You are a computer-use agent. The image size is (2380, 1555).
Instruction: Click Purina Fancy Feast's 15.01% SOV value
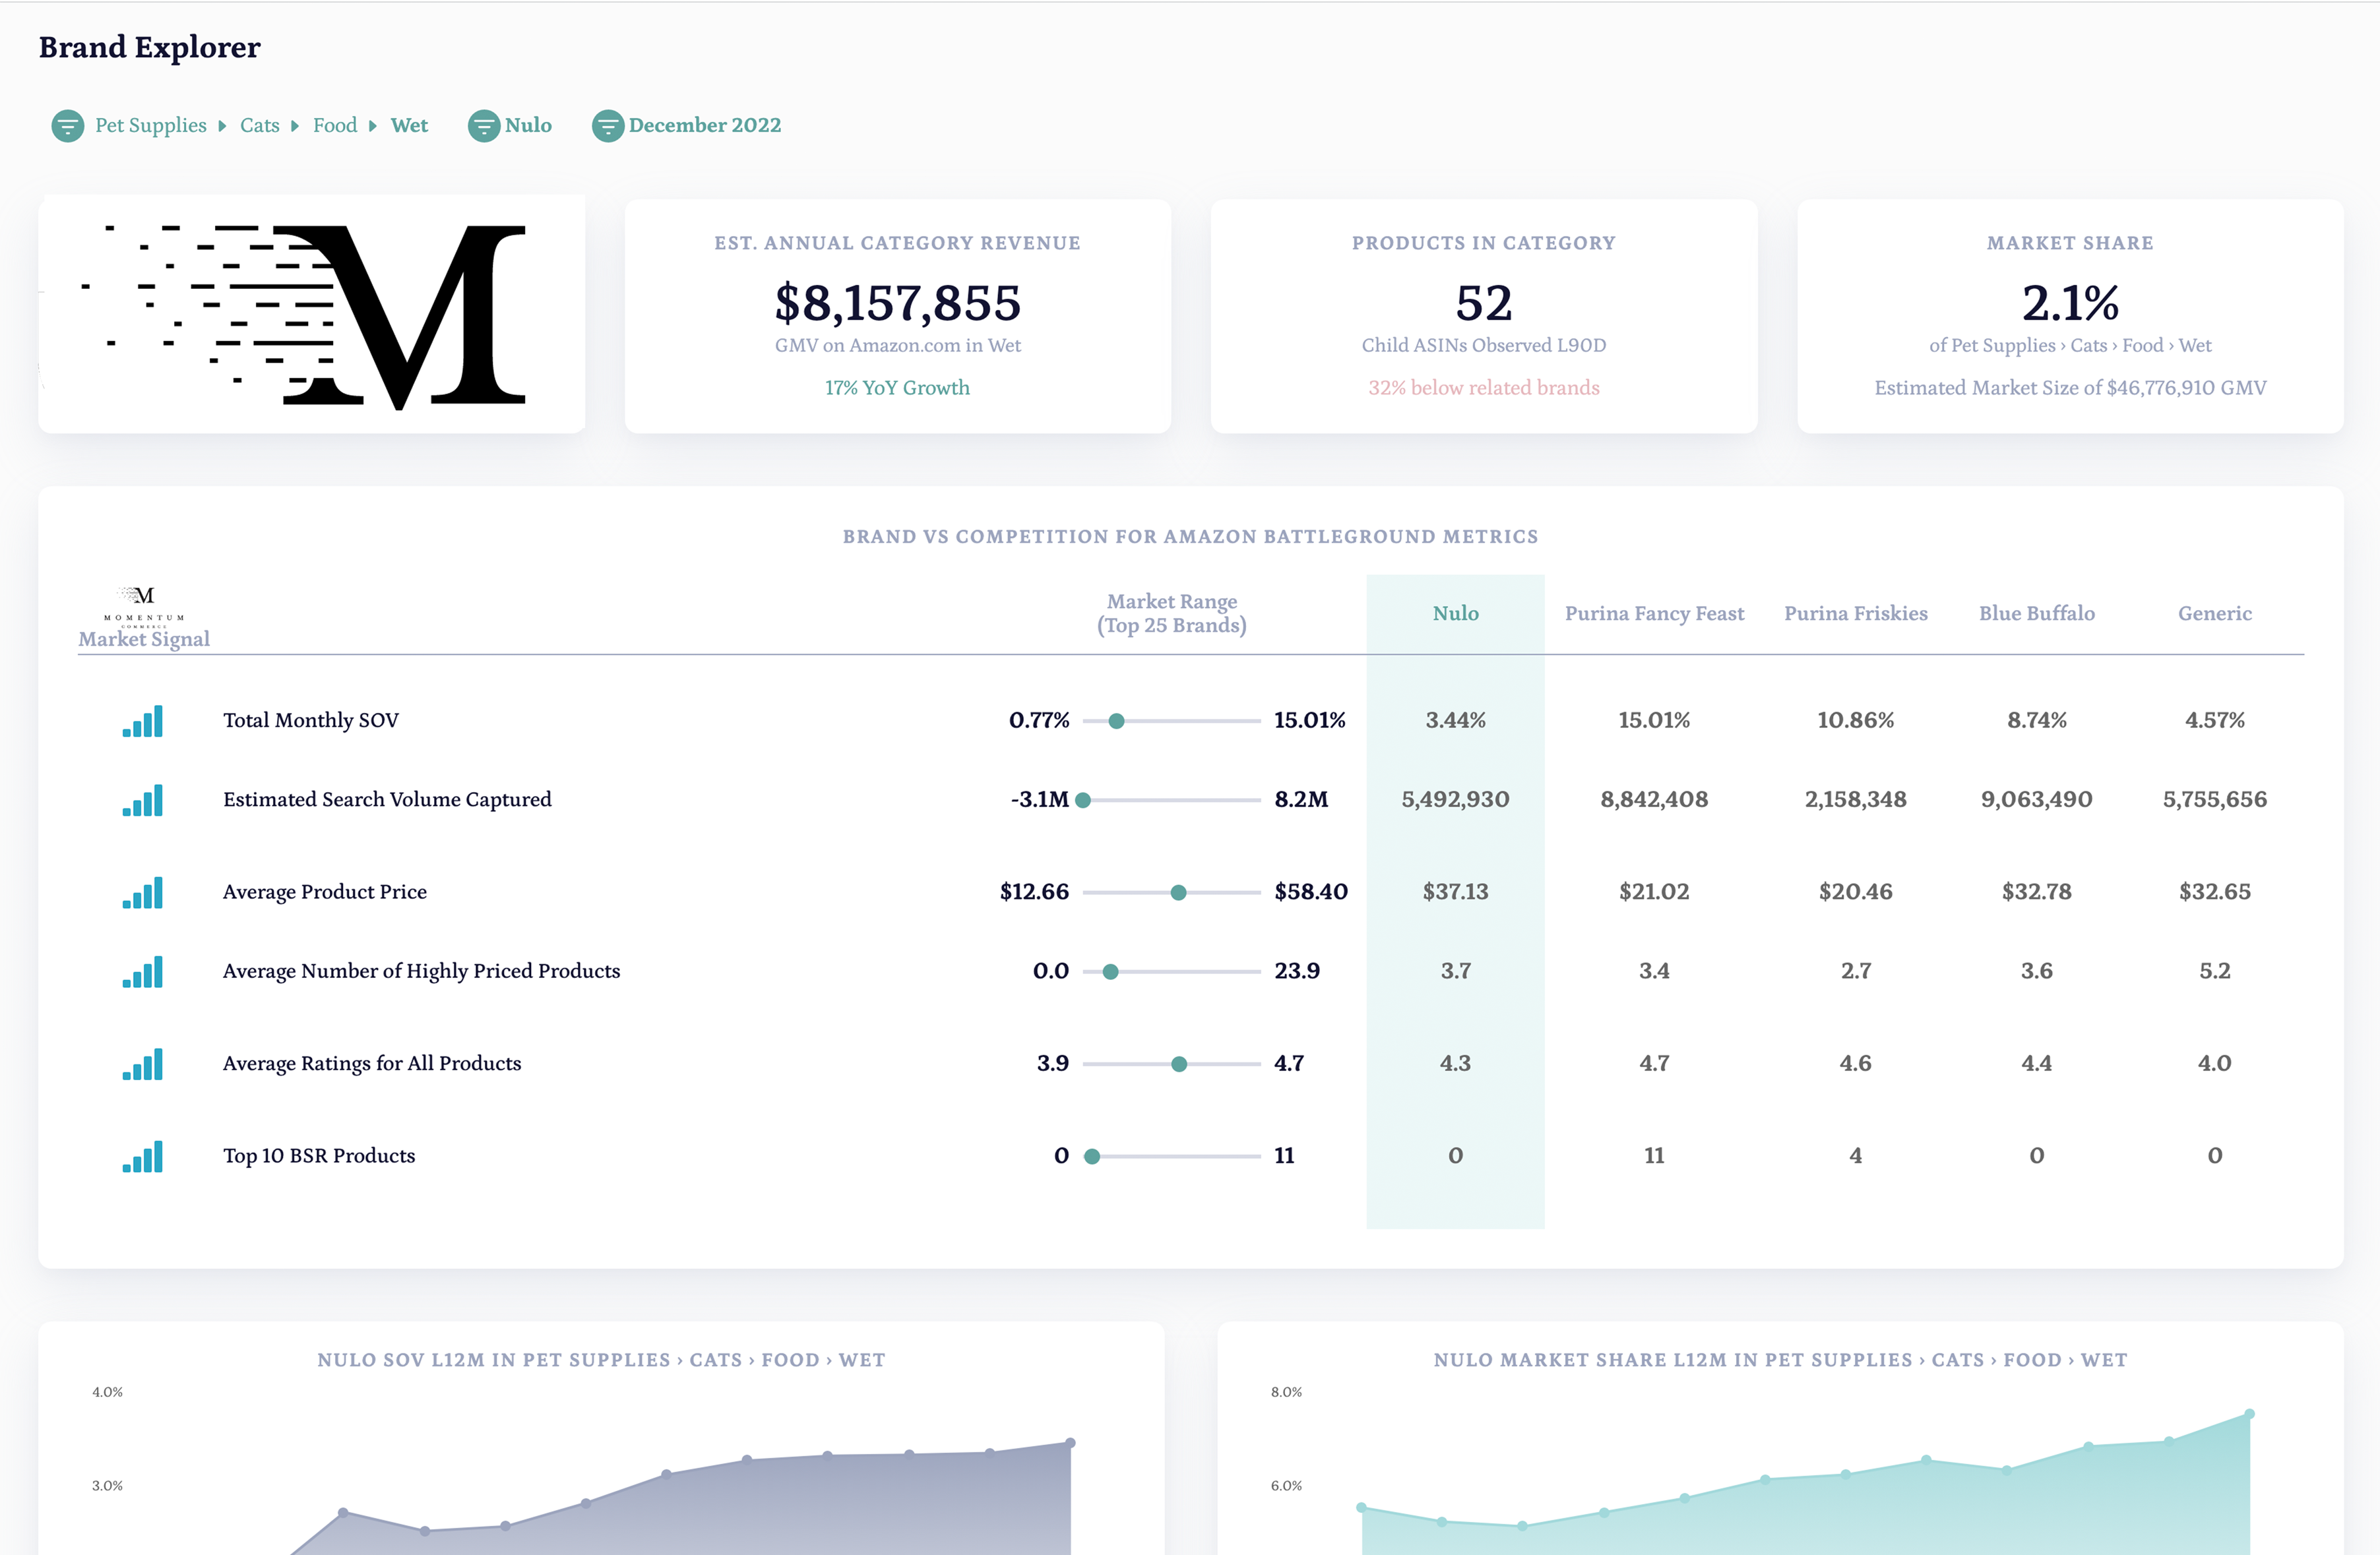pyautogui.click(x=1654, y=720)
